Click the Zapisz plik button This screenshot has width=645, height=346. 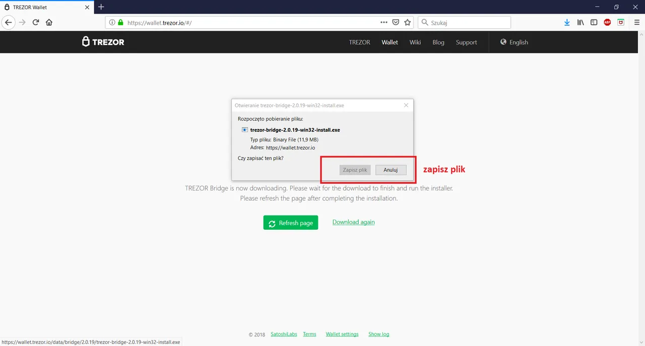(355, 170)
